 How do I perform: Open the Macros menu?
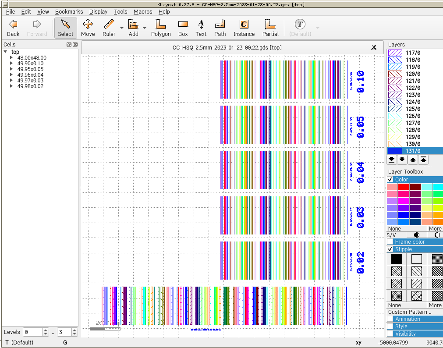[x=143, y=11]
